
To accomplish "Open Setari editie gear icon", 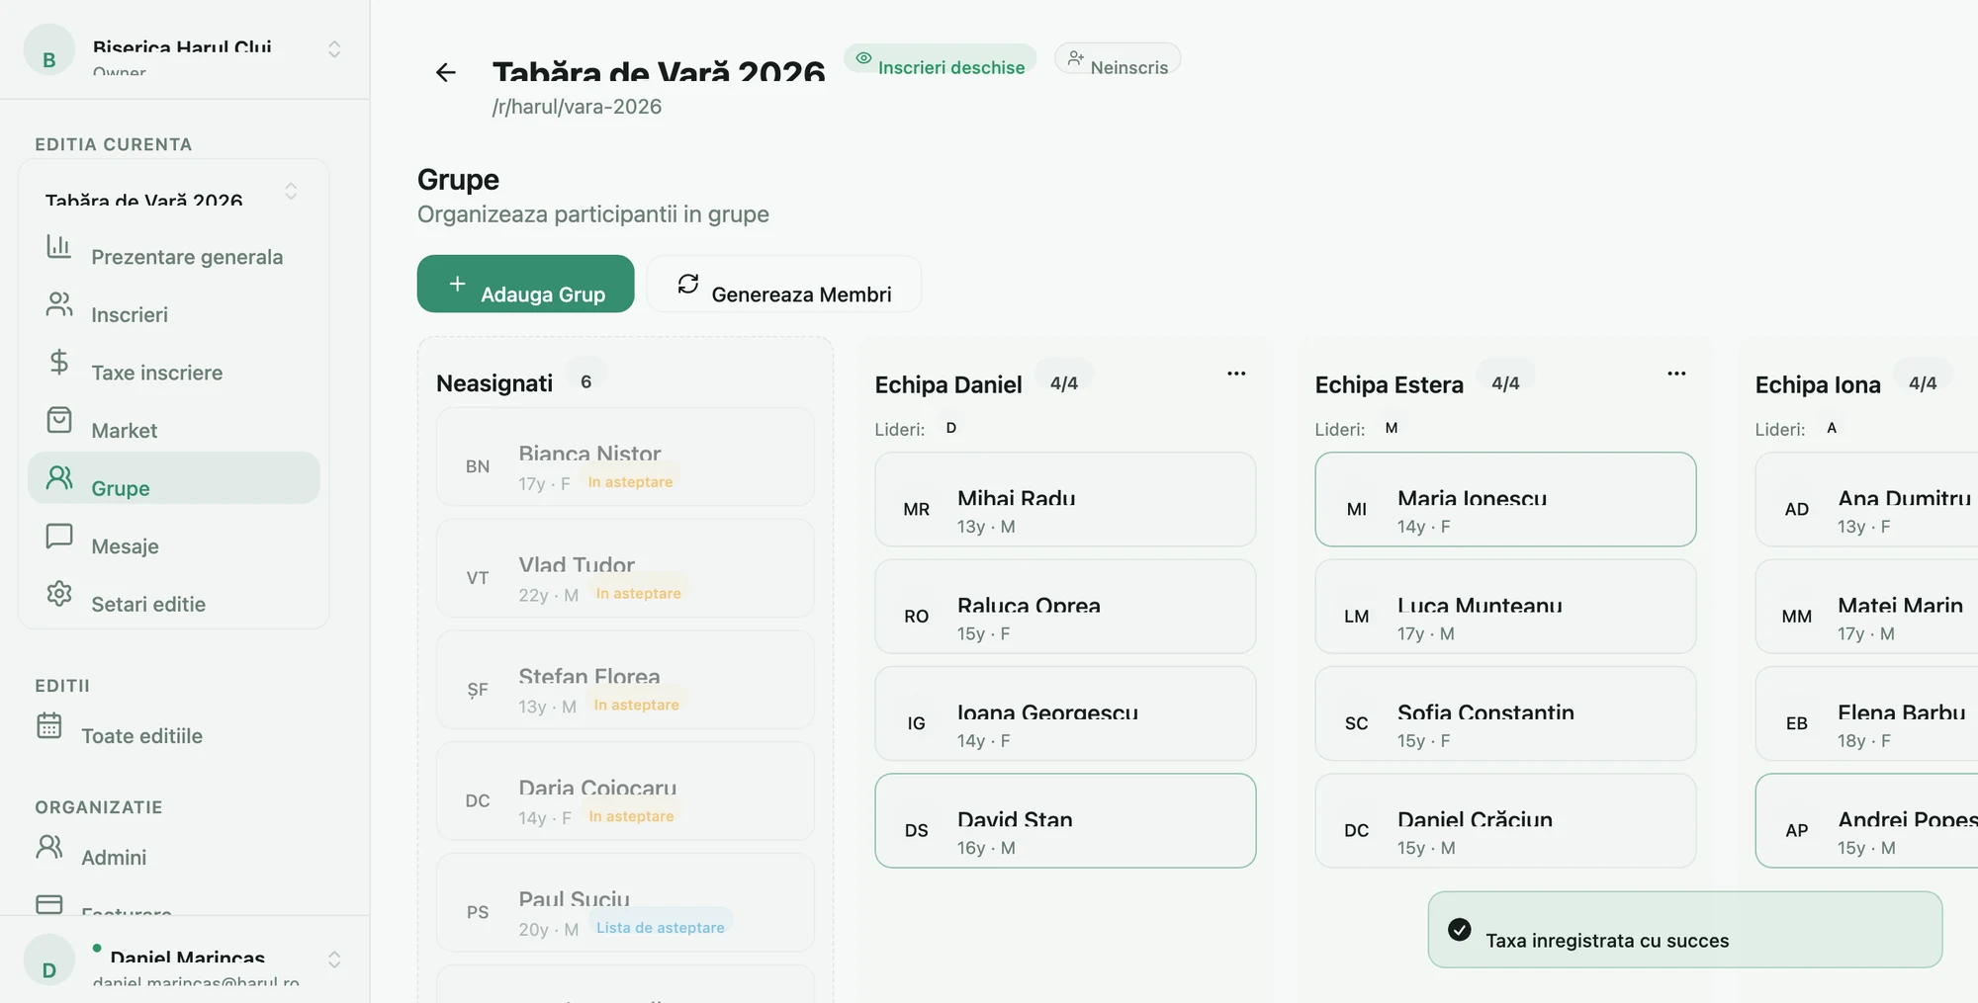I will click(x=59, y=593).
